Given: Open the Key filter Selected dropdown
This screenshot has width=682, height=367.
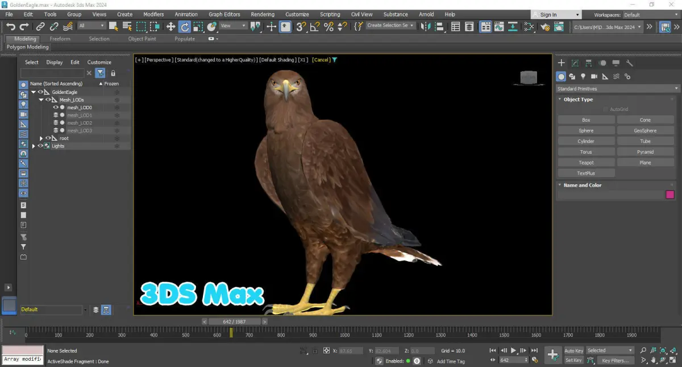Looking at the screenshot, I should point(609,350).
